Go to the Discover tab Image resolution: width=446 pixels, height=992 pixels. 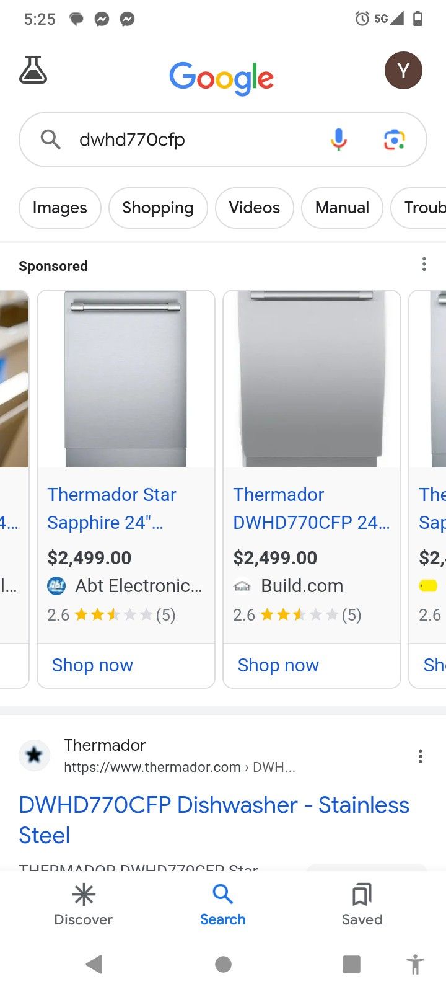[x=84, y=905]
